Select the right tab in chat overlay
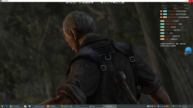This screenshot has height=108, width=193. (187, 8)
